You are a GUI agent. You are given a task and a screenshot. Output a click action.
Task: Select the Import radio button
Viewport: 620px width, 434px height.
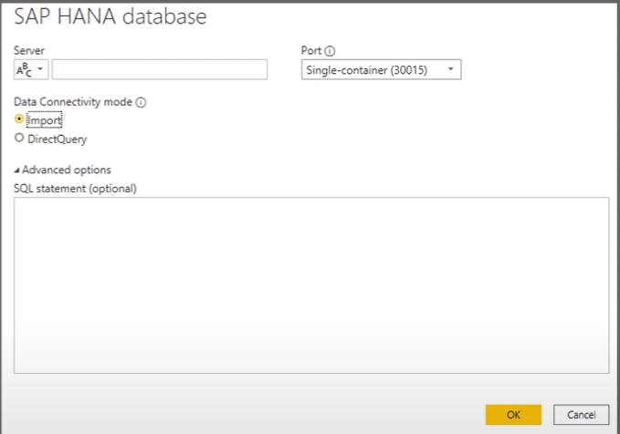click(x=18, y=119)
